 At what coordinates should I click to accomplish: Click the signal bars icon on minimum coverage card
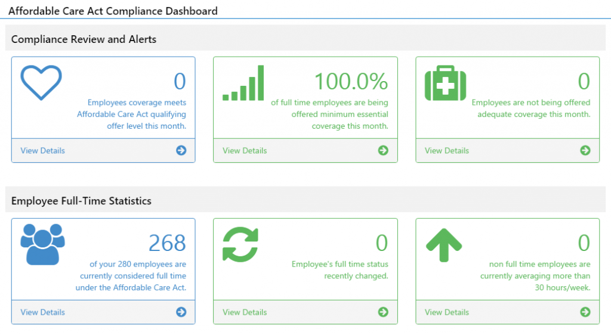pos(243,83)
